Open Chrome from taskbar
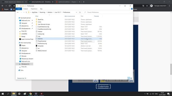 click(x=30, y=94)
